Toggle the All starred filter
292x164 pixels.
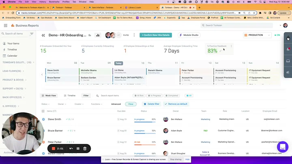coord(189,96)
